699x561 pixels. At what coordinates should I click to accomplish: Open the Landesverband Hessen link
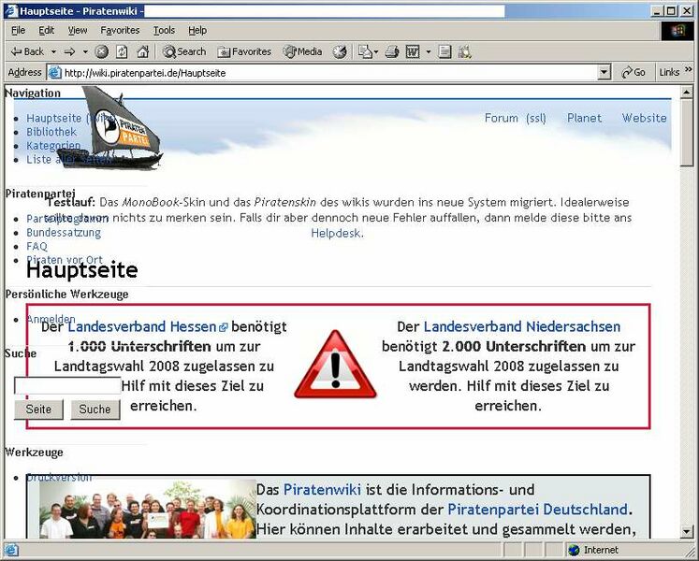pos(141,326)
